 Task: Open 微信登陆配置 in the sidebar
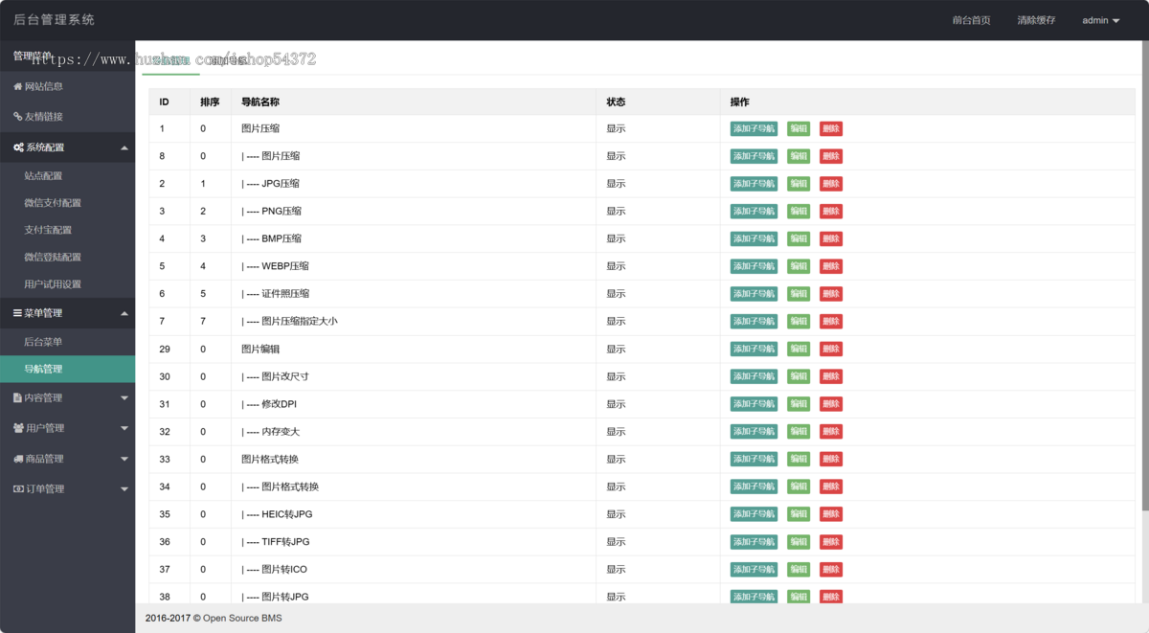67,257
